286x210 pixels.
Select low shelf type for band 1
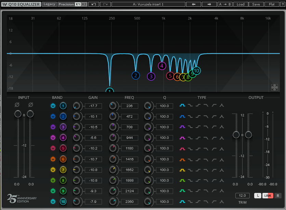(190, 105)
